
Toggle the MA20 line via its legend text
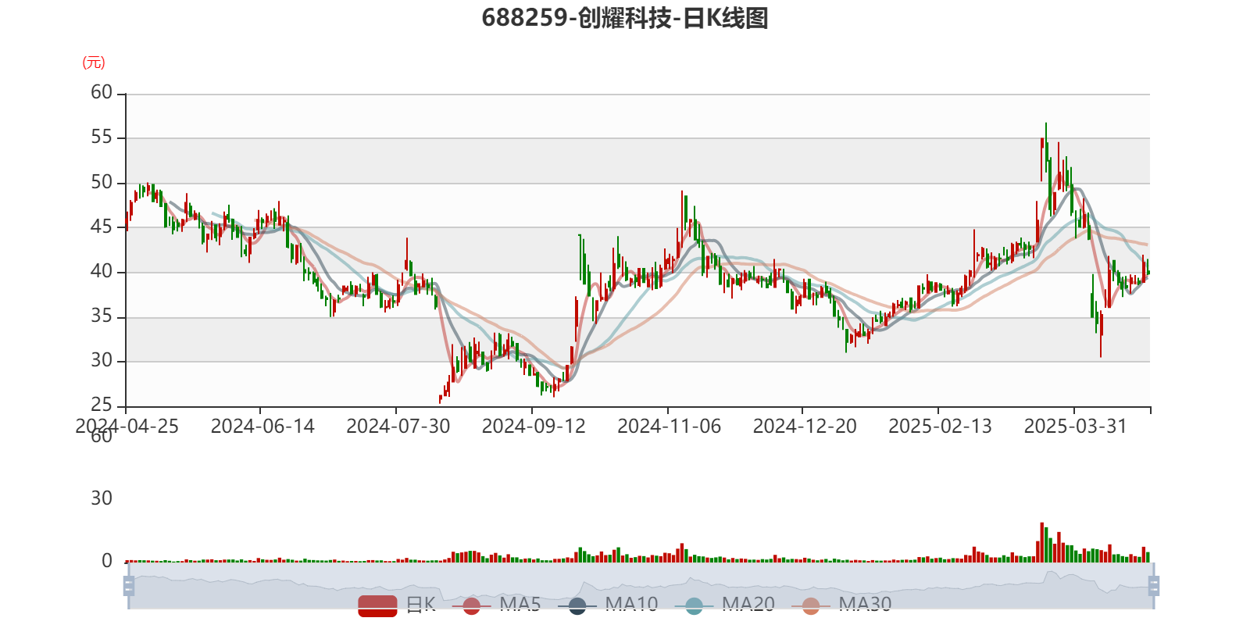click(748, 605)
